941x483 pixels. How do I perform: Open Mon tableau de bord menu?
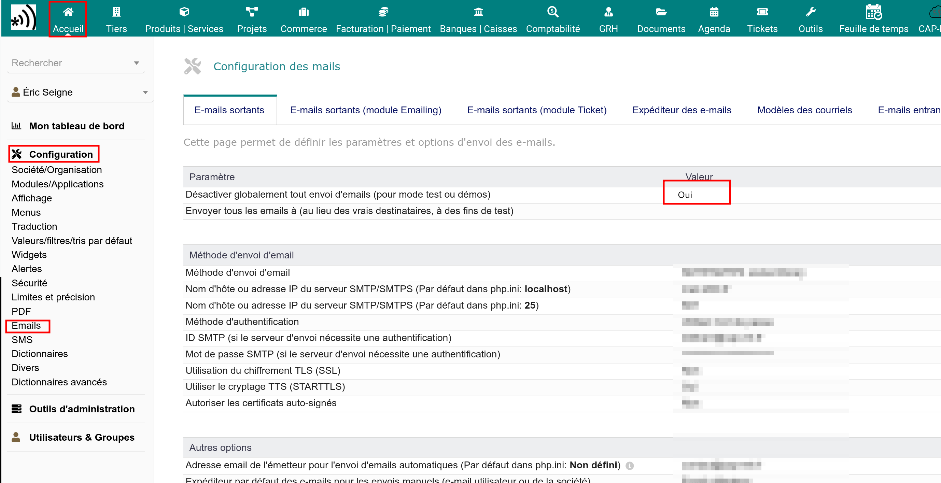point(77,126)
